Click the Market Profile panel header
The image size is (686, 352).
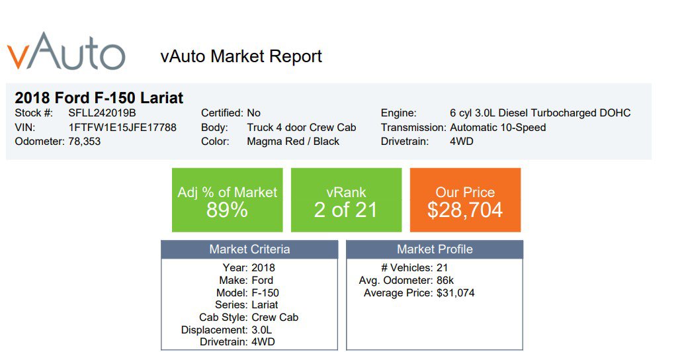pyautogui.click(x=435, y=249)
